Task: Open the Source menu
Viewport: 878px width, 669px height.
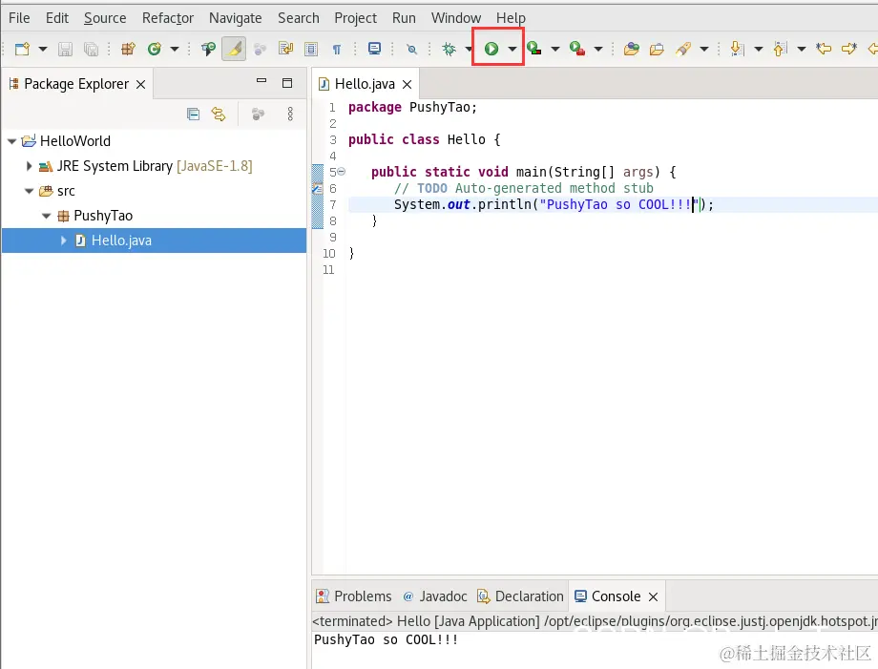Action: point(105,18)
